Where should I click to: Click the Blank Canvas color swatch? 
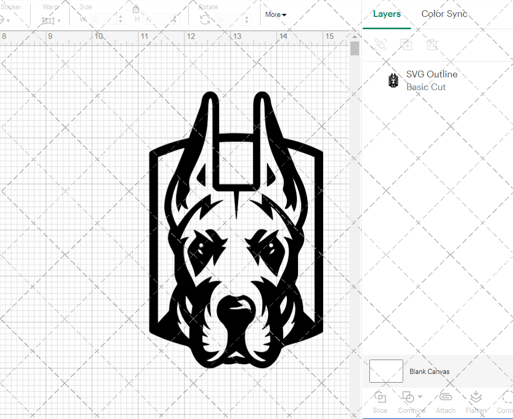tap(386, 371)
